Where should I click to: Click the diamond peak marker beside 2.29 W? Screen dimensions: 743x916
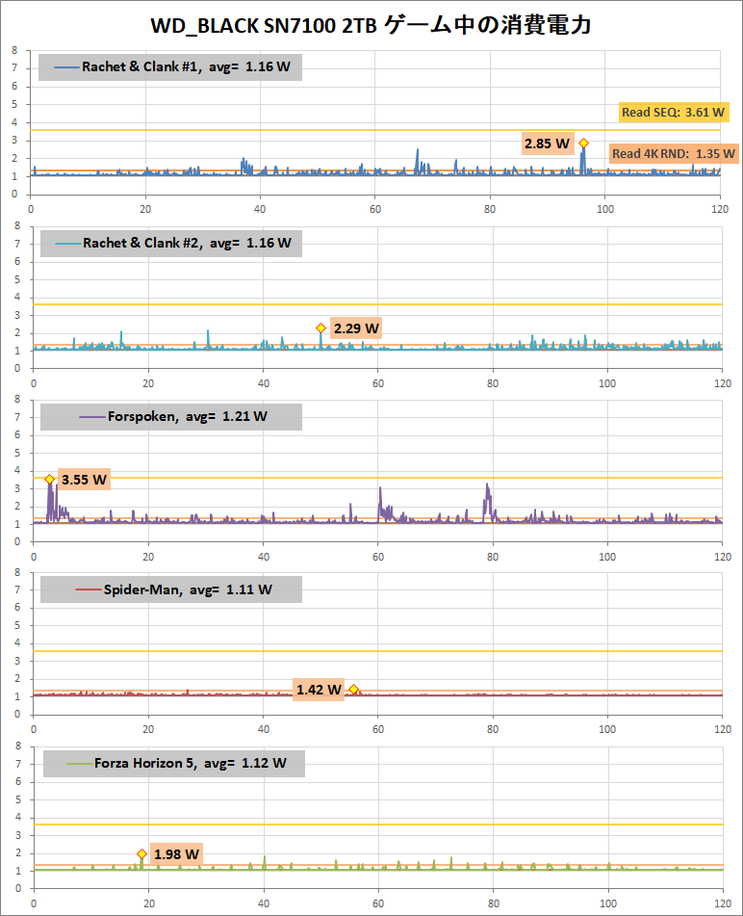coord(321,328)
